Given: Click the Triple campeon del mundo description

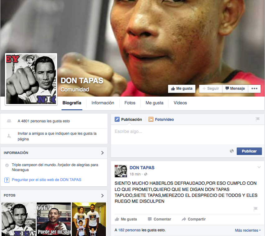Looking at the screenshot, I should tap(55, 167).
